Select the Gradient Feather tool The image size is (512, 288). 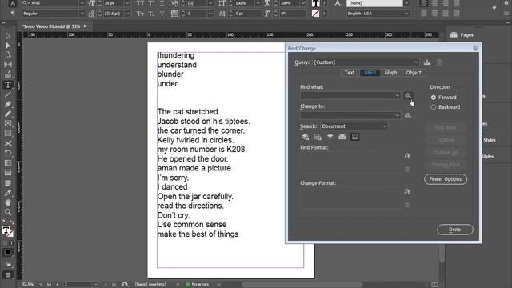8,173
